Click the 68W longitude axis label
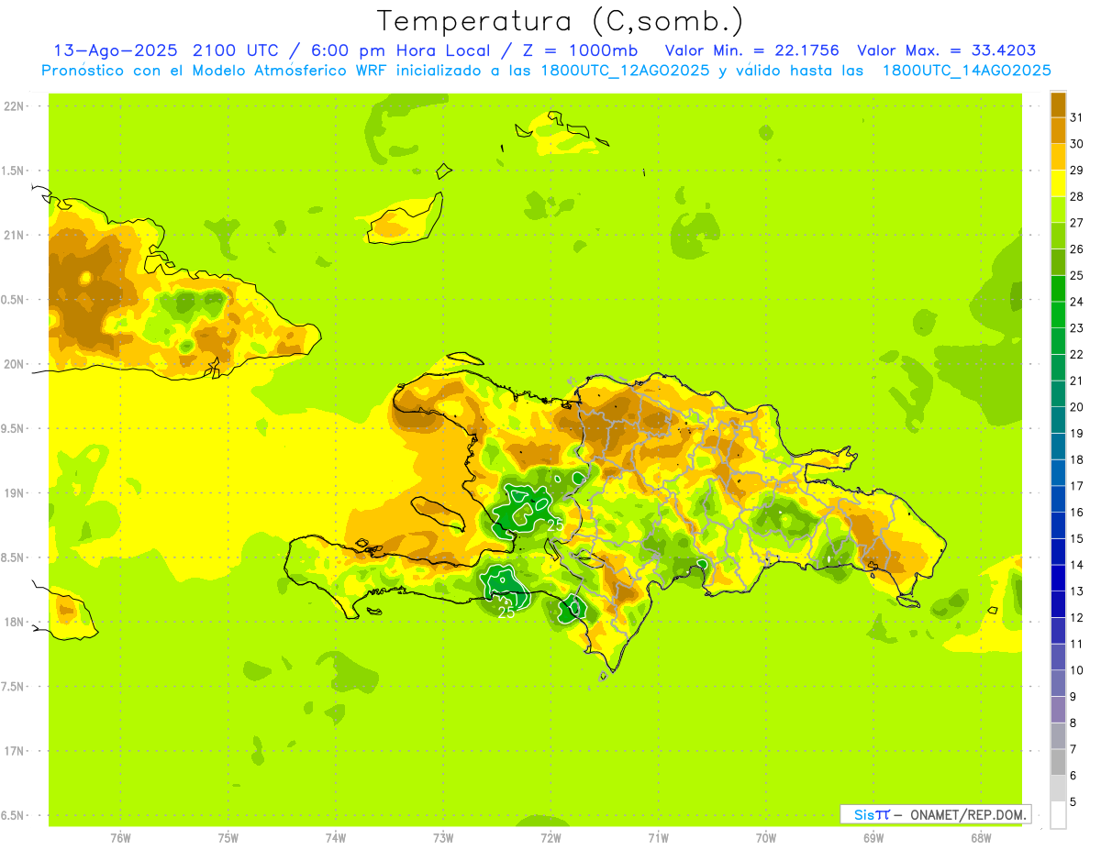The height and width of the screenshot is (850, 1101). click(x=981, y=837)
